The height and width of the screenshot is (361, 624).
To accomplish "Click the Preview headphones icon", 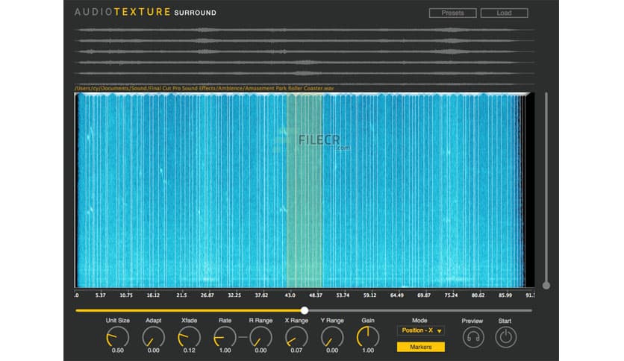I will (473, 337).
